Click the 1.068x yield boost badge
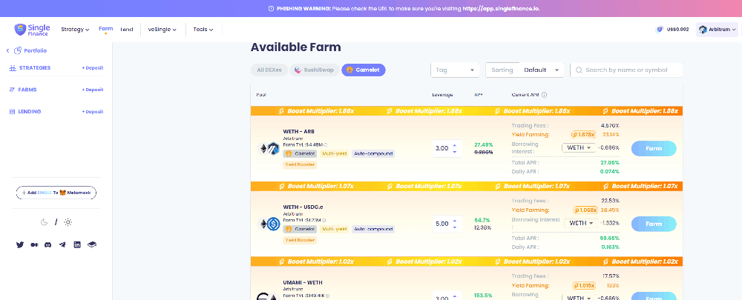The image size is (742, 300). 585,210
